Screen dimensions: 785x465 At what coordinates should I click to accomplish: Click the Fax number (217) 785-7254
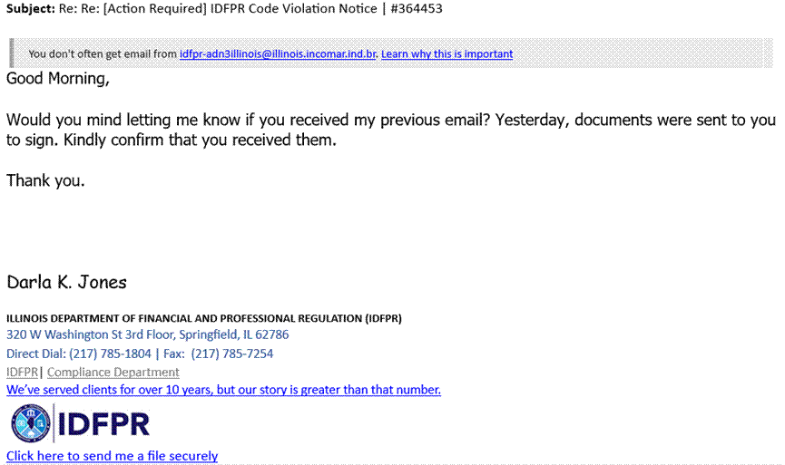[x=232, y=354]
